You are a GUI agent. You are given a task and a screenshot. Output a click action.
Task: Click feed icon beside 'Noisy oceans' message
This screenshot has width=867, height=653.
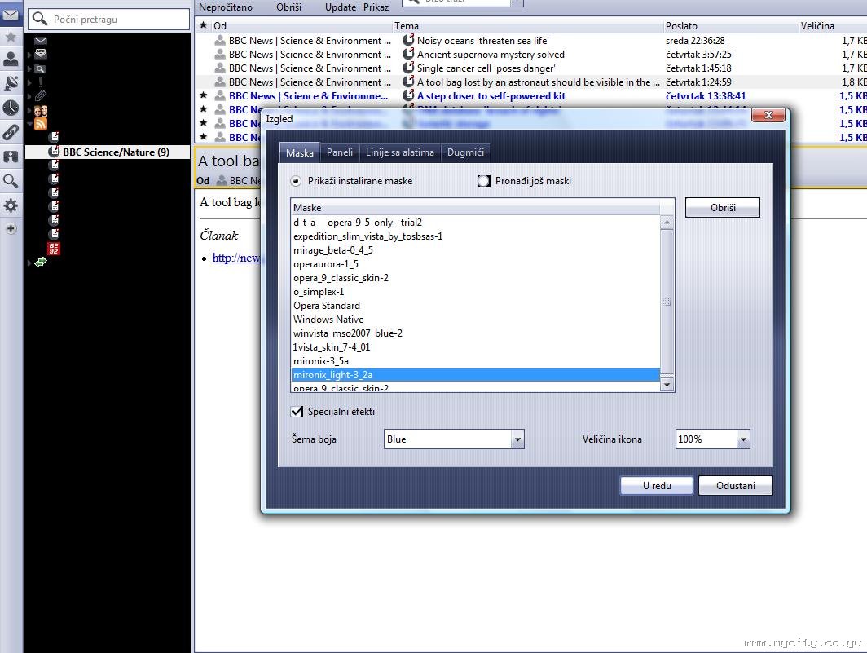click(x=408, y=40)
